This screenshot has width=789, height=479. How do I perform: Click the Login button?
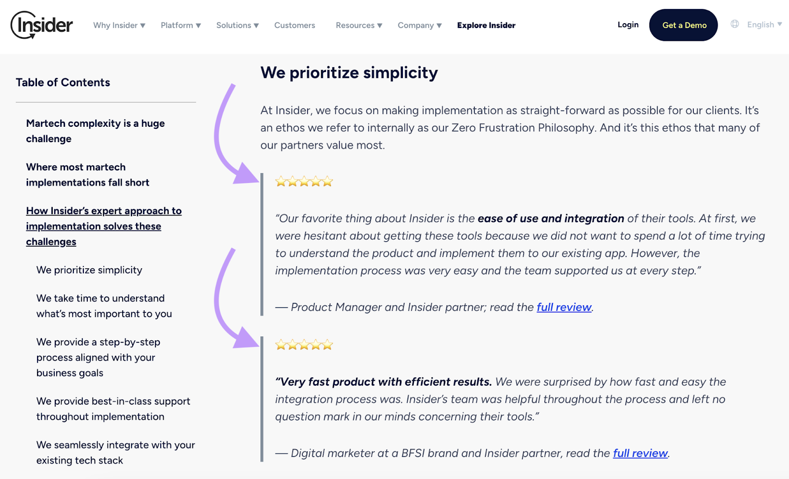click(x=627, y=24)
